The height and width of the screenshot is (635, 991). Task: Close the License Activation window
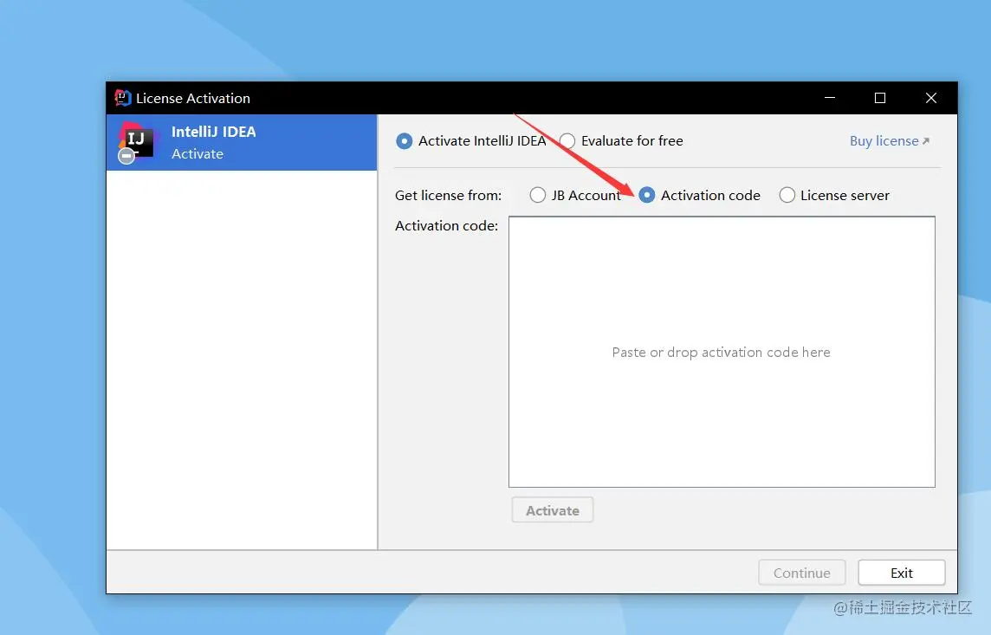point(931,98)
